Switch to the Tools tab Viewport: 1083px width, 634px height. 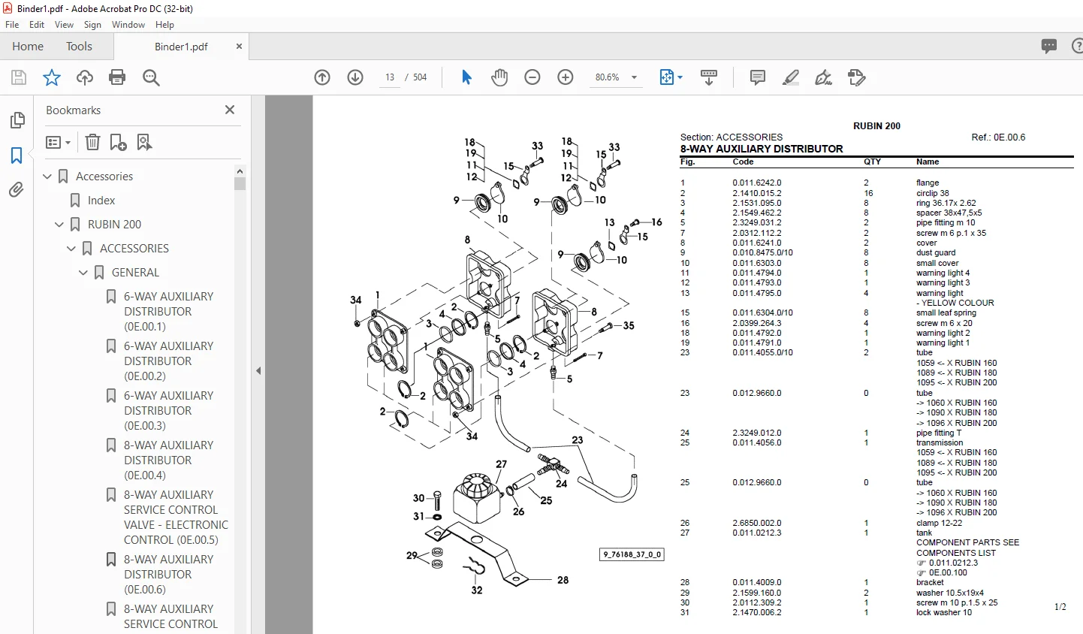[79, 46]
